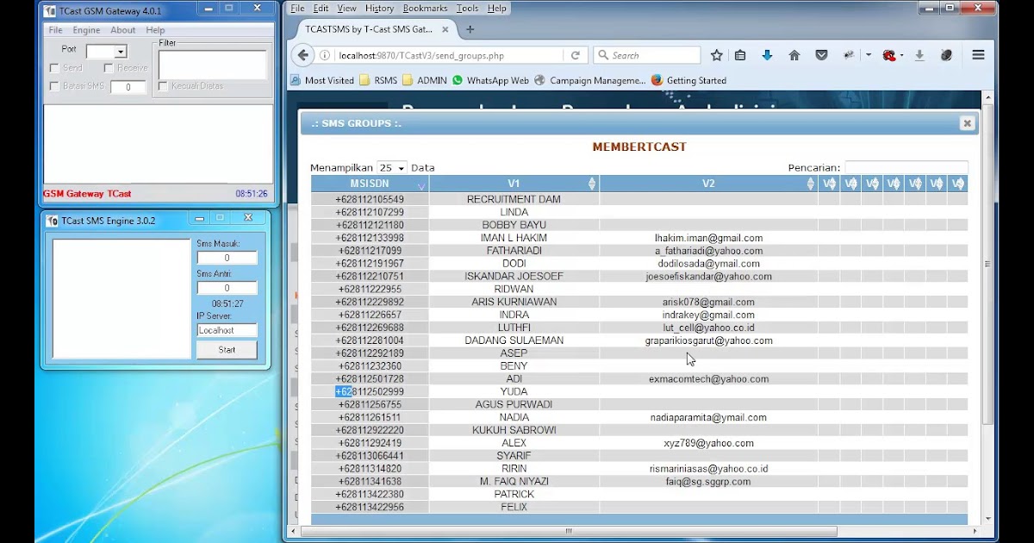Click the TCast GSM Gateway title icon

pos(51,11)
